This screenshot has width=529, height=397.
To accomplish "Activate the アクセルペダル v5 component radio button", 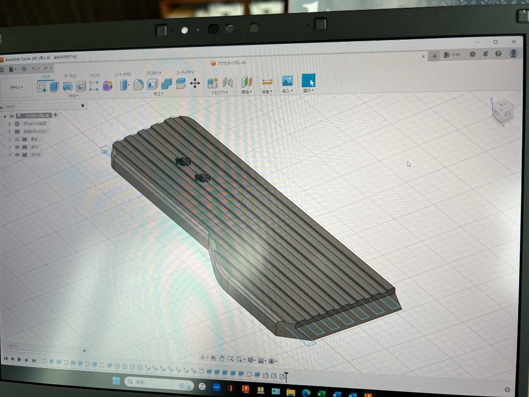I will 55,115.
